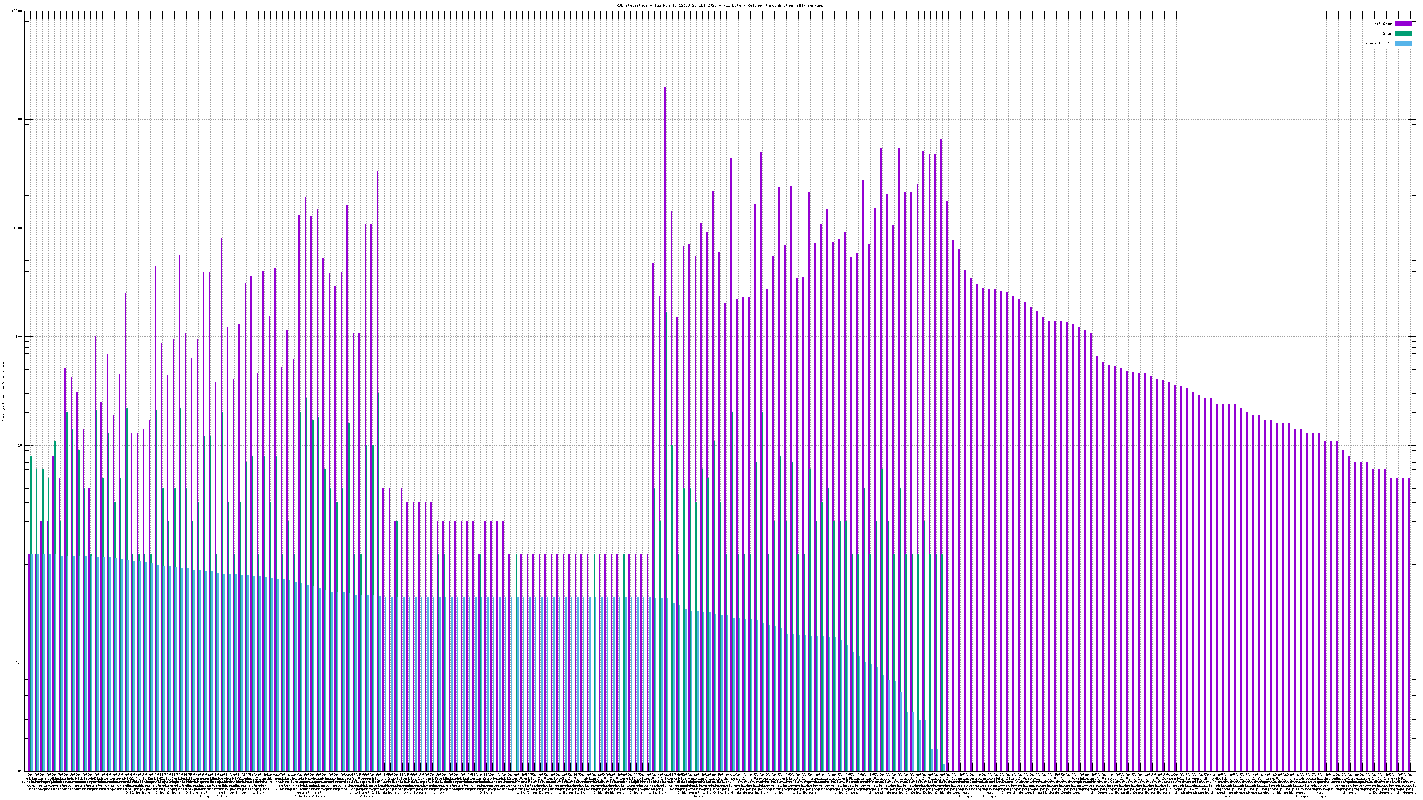Click the y-axis title "Message Count or Spam Score"

click(x=3, y=392)
